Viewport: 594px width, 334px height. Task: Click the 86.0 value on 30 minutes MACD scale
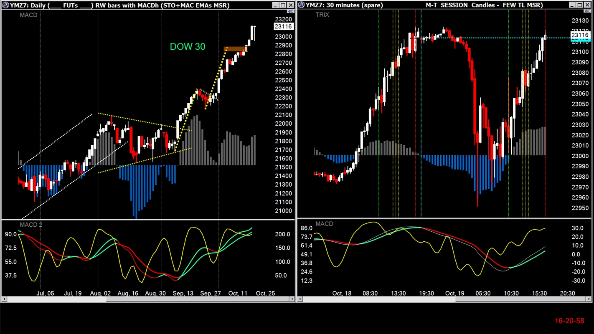(307, 228)
